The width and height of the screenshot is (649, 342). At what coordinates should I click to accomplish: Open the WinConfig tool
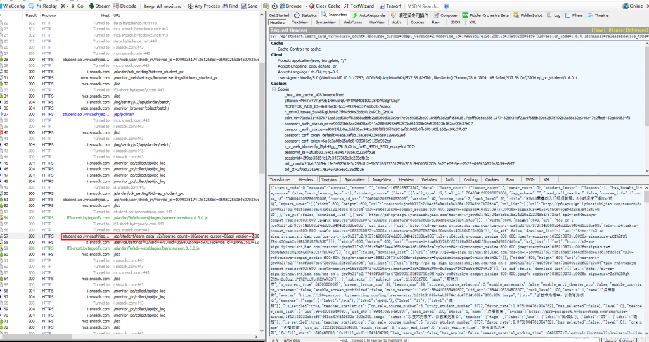(13, 6)
